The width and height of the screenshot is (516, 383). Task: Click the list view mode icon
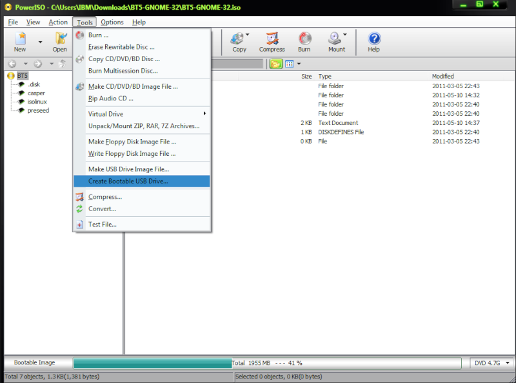pos(289,64)
